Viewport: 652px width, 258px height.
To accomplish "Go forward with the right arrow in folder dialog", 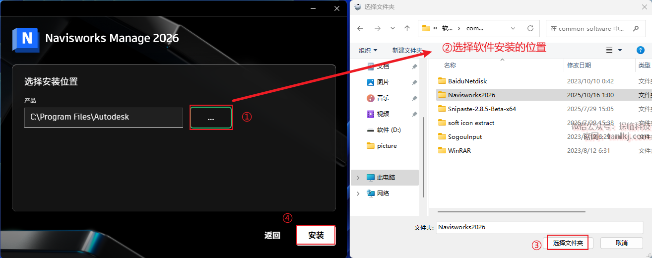I will [x=377, y=28].
